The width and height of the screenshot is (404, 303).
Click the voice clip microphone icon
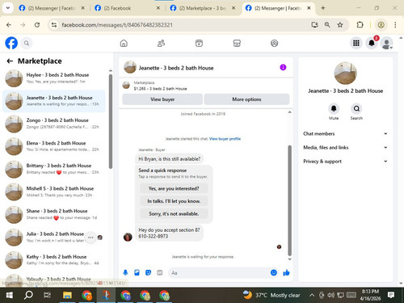click(125, 272)
